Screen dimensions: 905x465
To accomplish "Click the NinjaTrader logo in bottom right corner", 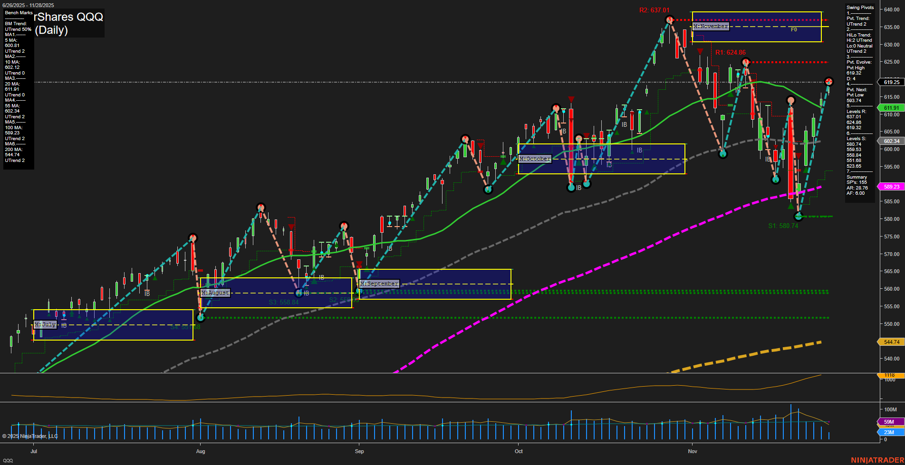I will [x=876, y=460].
